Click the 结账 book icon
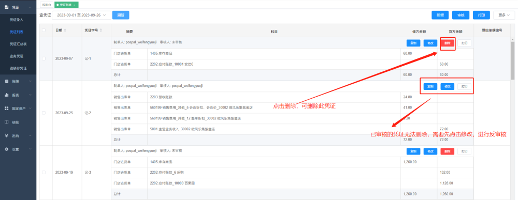Viewport: 518px width, 200px height. 6,122
